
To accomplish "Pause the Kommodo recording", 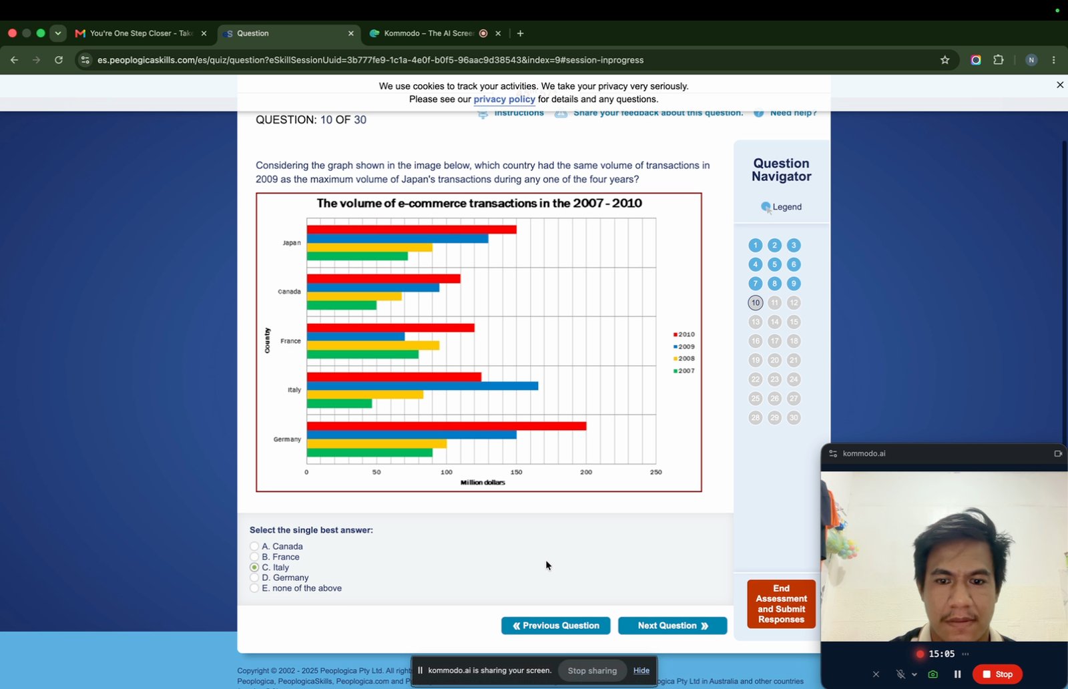I will click(957, 674).
